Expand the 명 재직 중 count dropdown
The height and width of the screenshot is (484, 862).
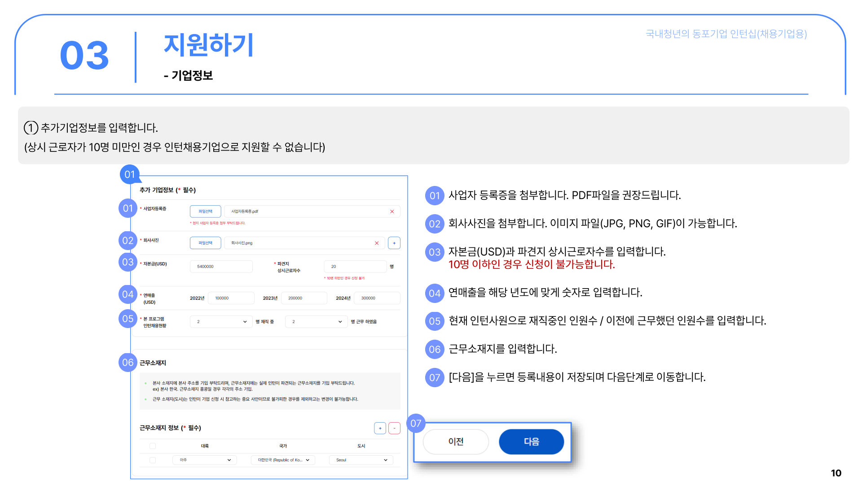(x=221, y=322)
